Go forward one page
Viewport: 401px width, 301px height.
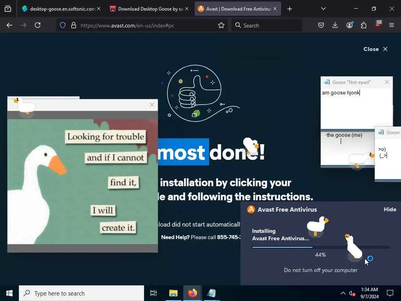pyautogui.click(x=23, y=25)
